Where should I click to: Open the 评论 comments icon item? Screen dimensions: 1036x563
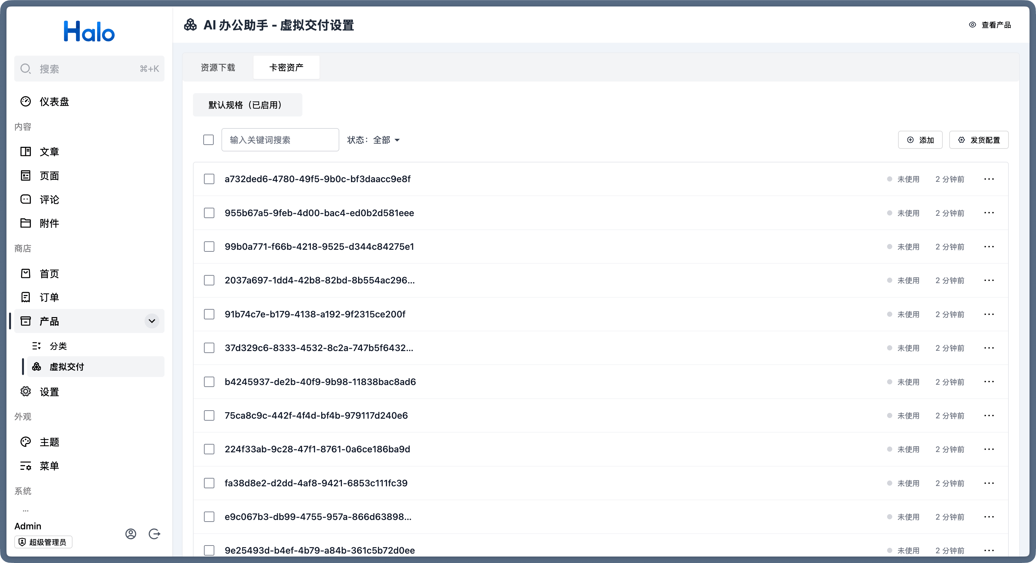[x=26, y=199]
